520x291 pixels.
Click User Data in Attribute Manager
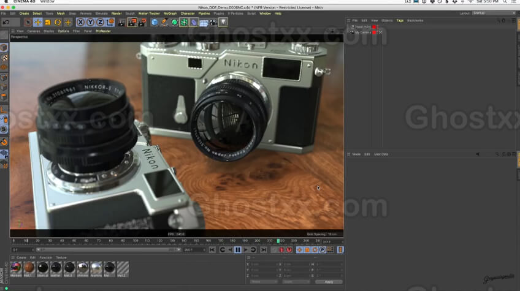click(x=381, y=154)
